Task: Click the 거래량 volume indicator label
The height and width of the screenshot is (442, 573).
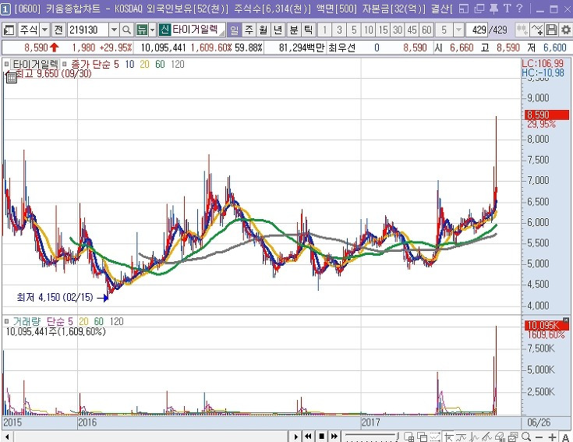Action: (x=27, y=321)
